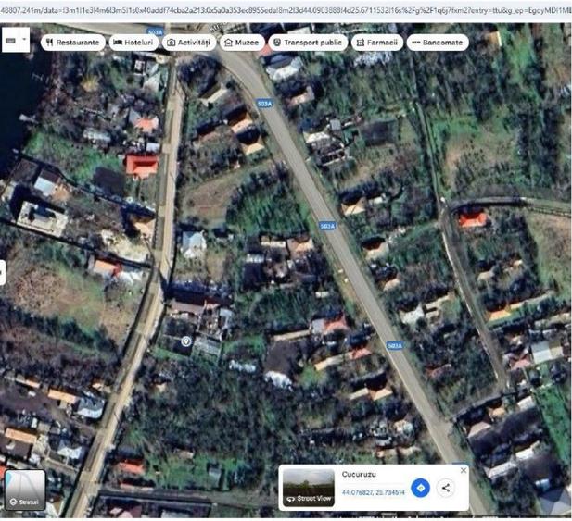Click the top-left menu panel button

tap(10, 40)
